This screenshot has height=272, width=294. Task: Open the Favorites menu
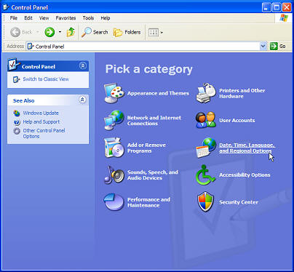pos(65,18)
